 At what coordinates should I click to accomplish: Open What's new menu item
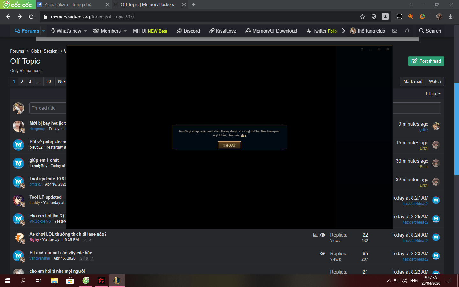[66, 31]
